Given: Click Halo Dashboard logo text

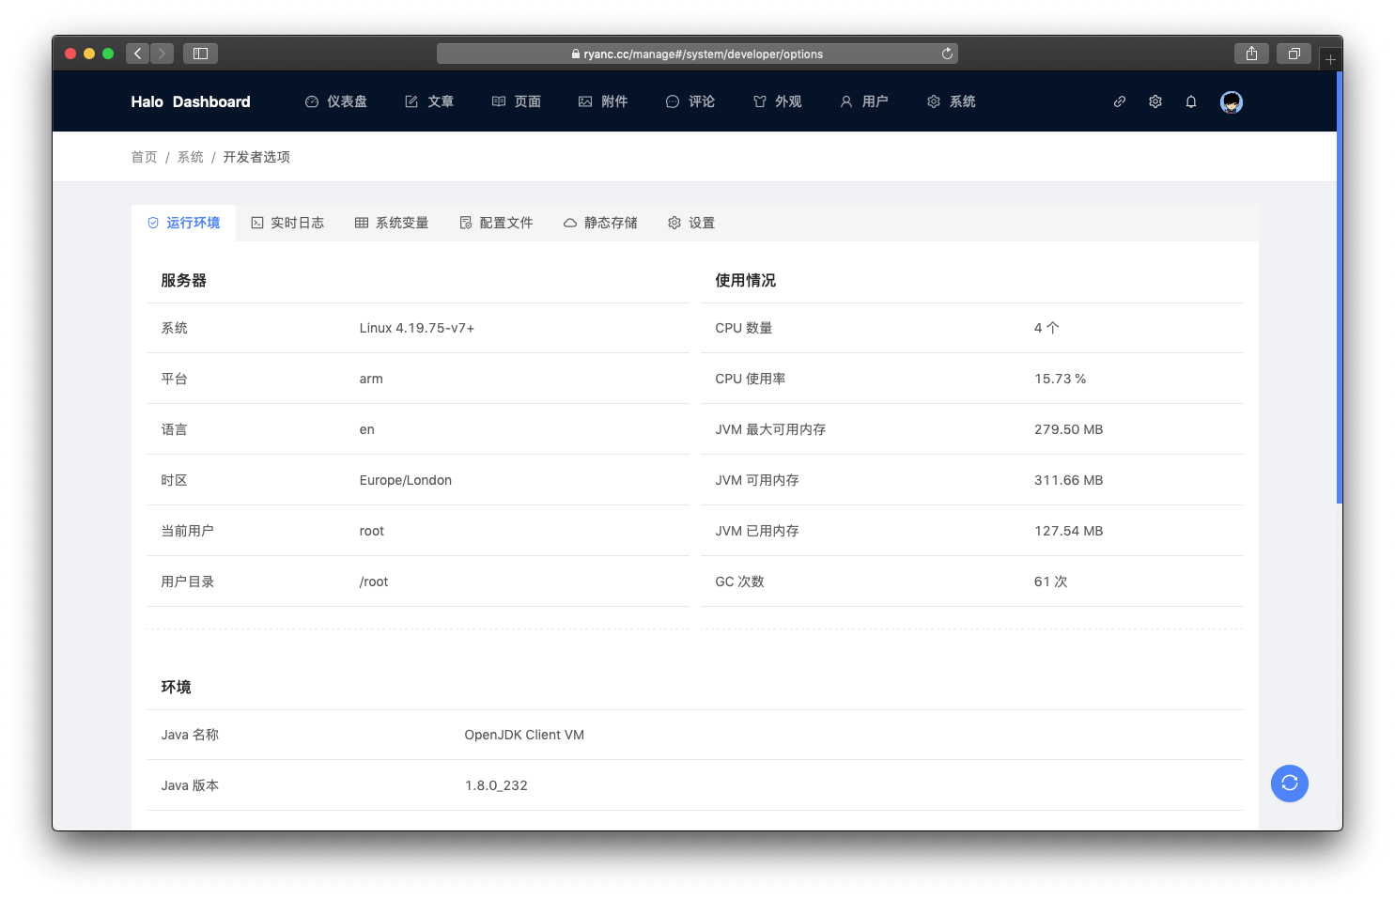Looking at the screenshot, I should pyautogui.click(x=191, y=101).
